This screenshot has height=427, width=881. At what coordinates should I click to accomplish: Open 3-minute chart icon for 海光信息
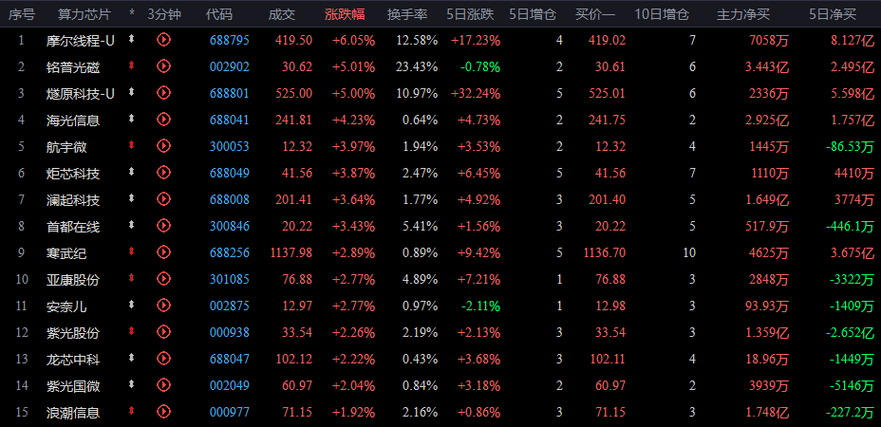[x=163, y=120]
